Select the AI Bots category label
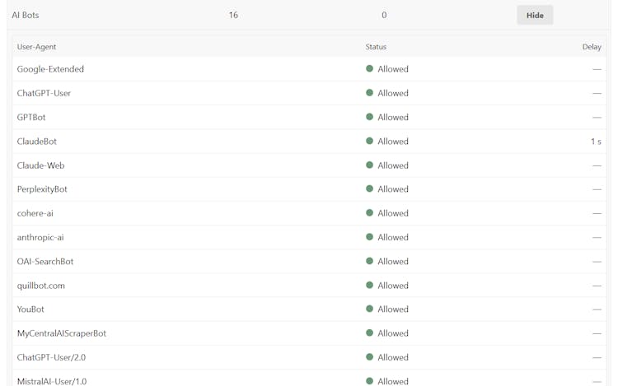Viewport: 618px width, 386px height. click(26, 15)
